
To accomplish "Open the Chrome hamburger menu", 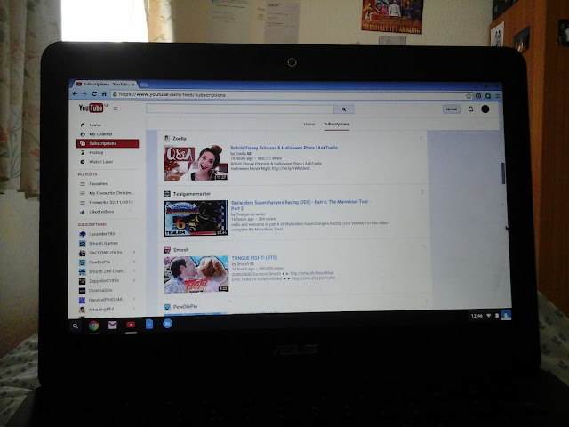I will (498, 96).
